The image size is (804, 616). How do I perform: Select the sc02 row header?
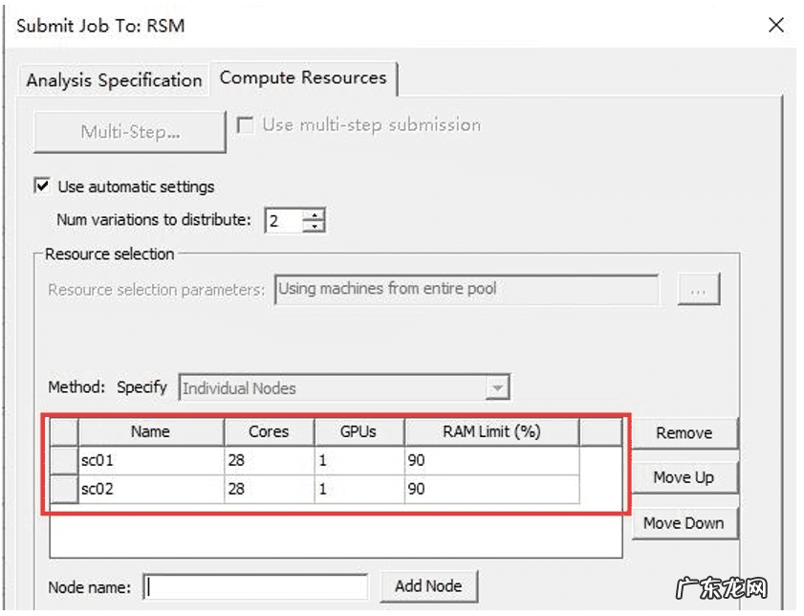pyautogui.click(x=63, y=490)
